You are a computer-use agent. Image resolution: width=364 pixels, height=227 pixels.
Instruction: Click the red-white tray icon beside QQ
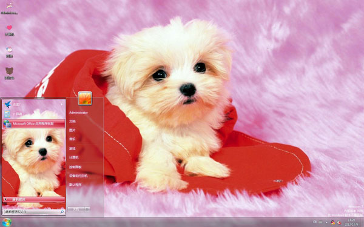(x=339, y=222)
